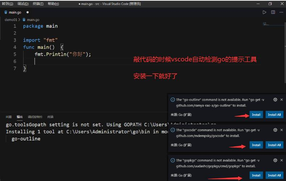This screenshot has height=181, width=286.
Task: Click line number 5 in the gutter
Action: [x=15, y=54]
